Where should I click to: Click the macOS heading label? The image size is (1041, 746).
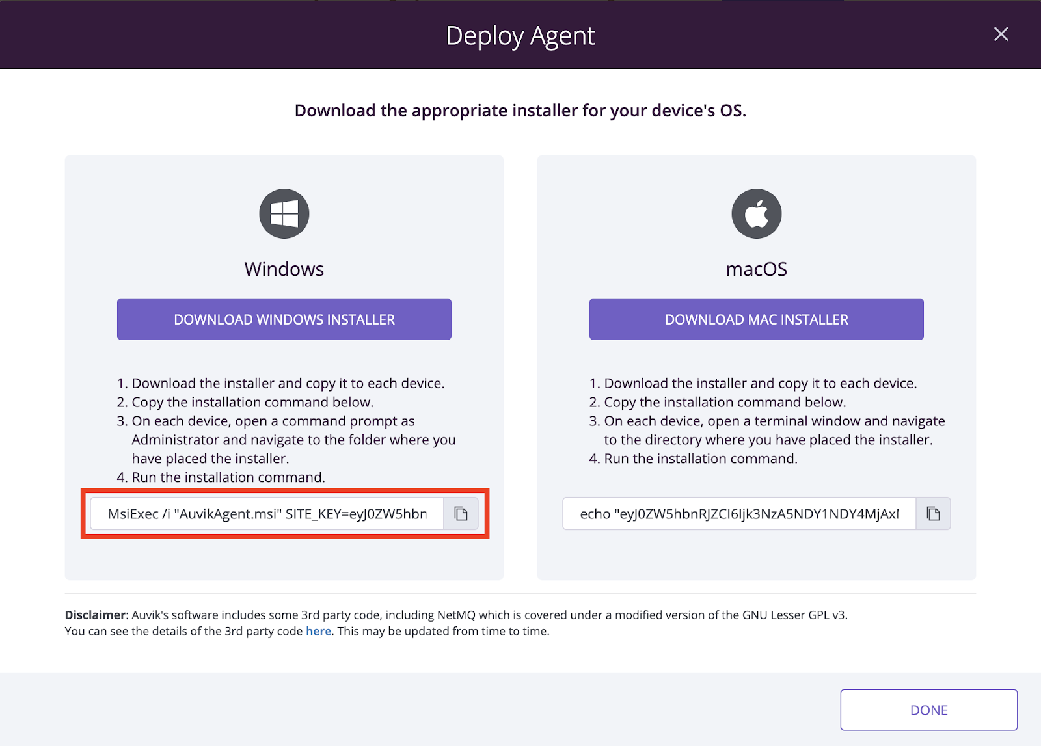[x=757, y=269]
